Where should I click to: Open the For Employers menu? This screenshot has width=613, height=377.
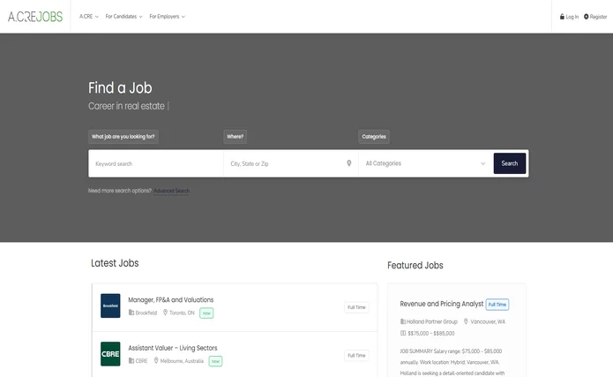(x=167, y=17)
